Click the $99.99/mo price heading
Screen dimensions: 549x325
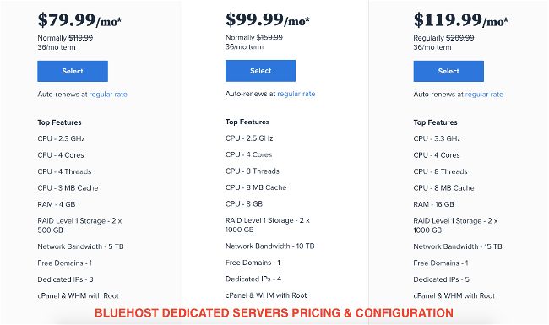point(268,20)
